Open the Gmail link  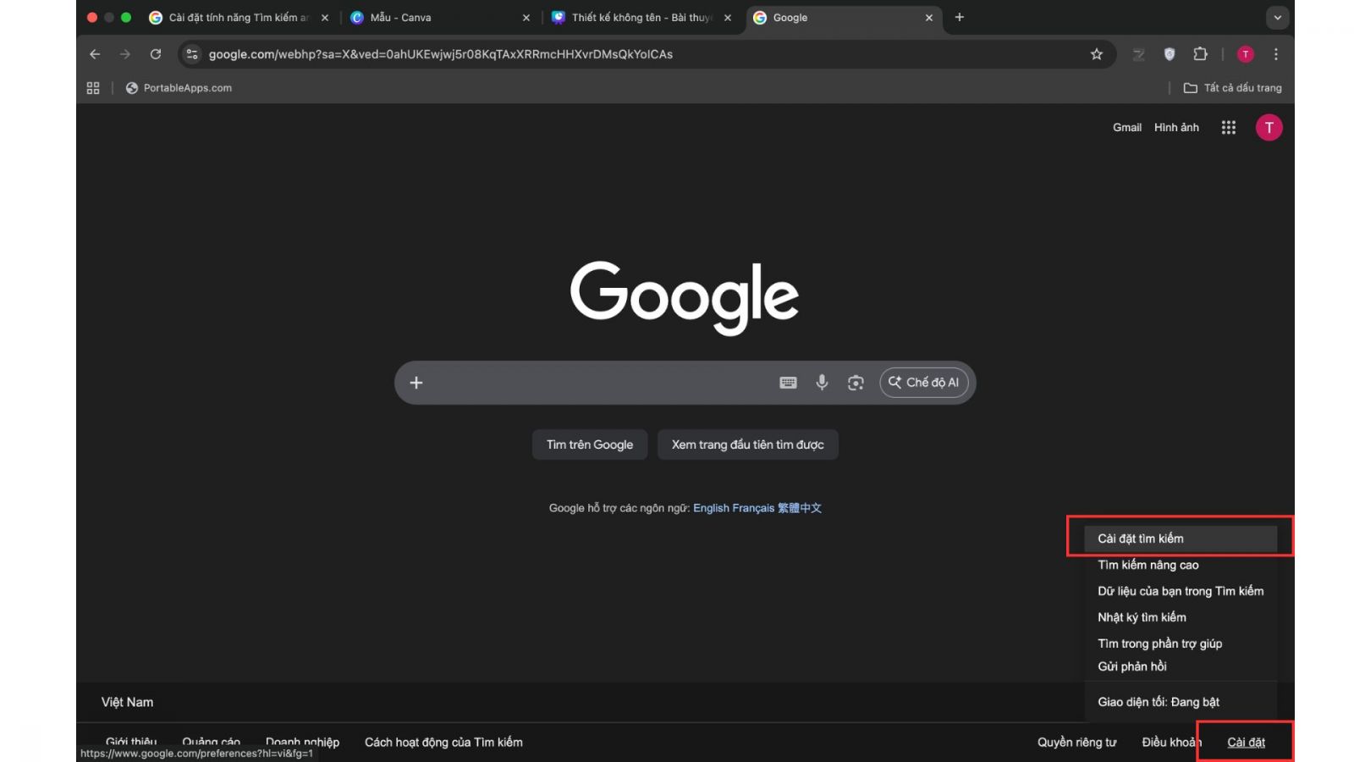1126,128
